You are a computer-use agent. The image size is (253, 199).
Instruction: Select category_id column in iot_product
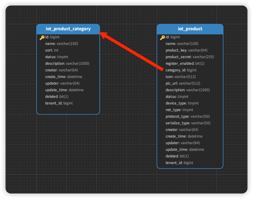tap(181, 70)
